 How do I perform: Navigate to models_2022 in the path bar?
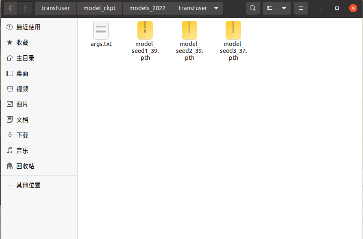tap(147, 8)
